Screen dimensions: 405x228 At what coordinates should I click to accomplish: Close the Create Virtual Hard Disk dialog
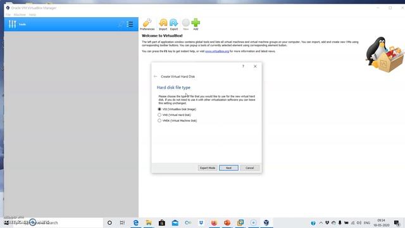point(255,66)
